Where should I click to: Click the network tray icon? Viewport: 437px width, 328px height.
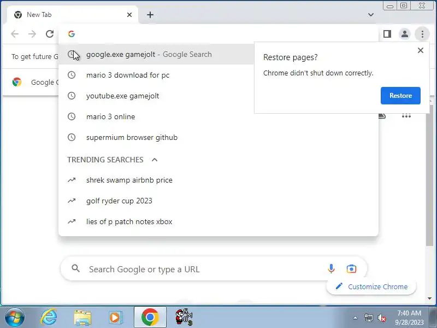pyautogui.click(x=368, y=318)
